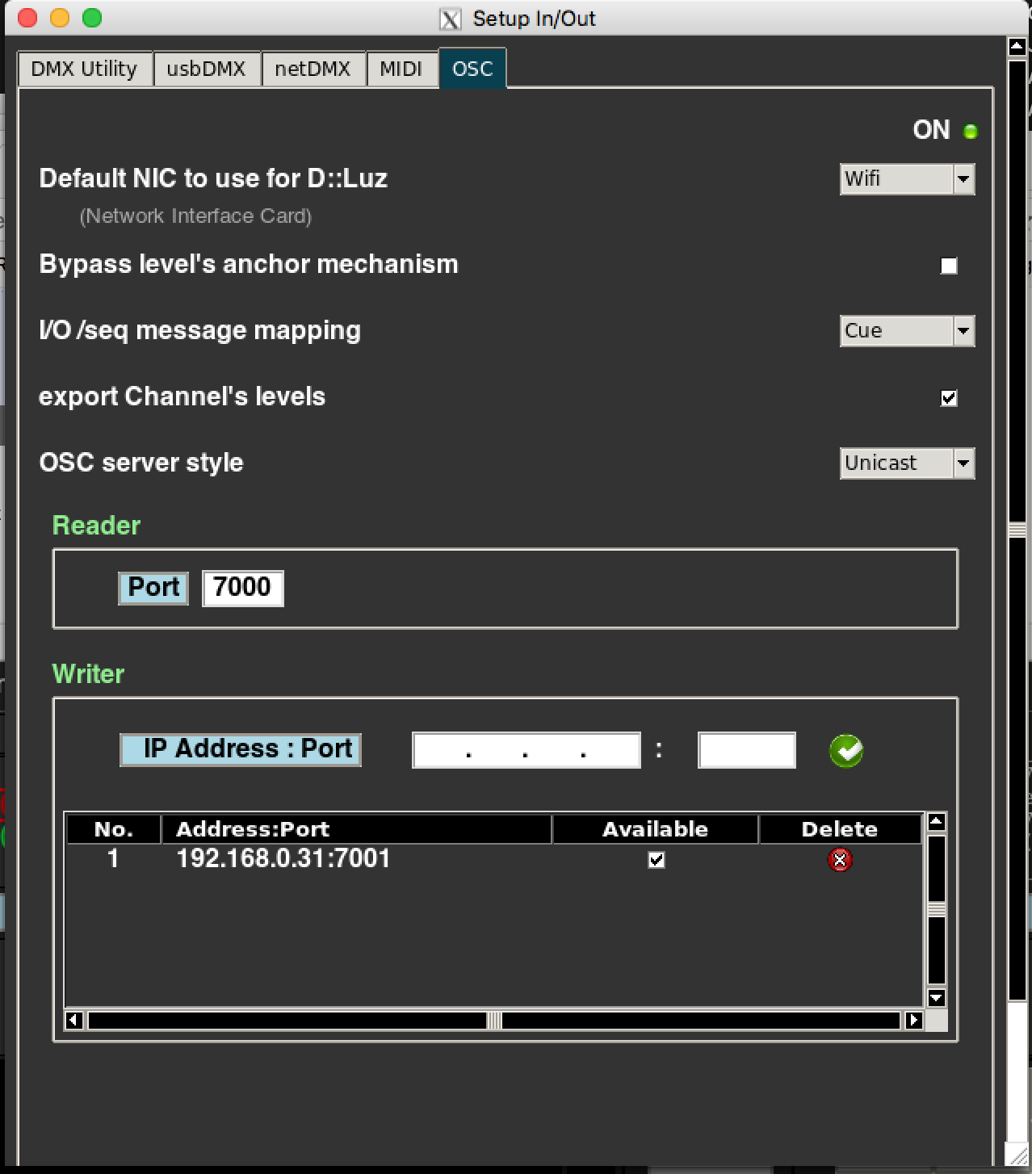Toggle Available checkbox for address entry 1
This screenshot has width=1032, height=1174.
coord(657,860)
